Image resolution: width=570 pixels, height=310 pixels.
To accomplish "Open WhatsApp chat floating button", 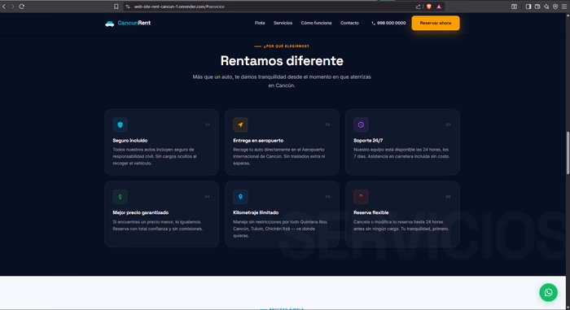I will coord(548,293).
